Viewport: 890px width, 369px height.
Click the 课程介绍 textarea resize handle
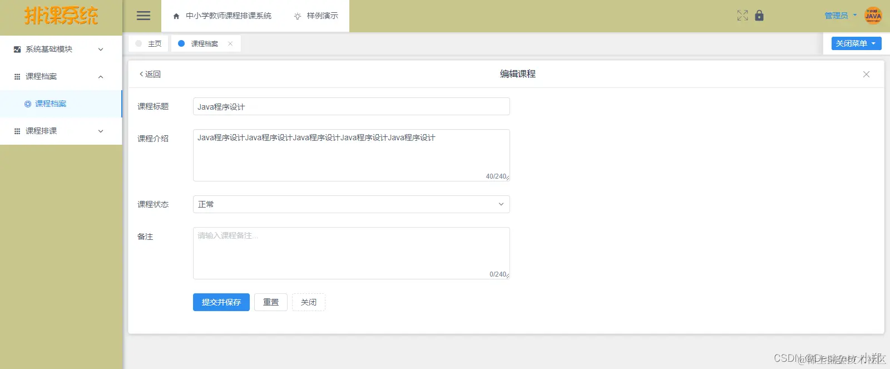click(507, 178)
